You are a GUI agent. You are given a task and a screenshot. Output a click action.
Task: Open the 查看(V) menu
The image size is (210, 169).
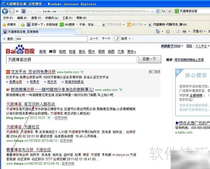point(36,18)
